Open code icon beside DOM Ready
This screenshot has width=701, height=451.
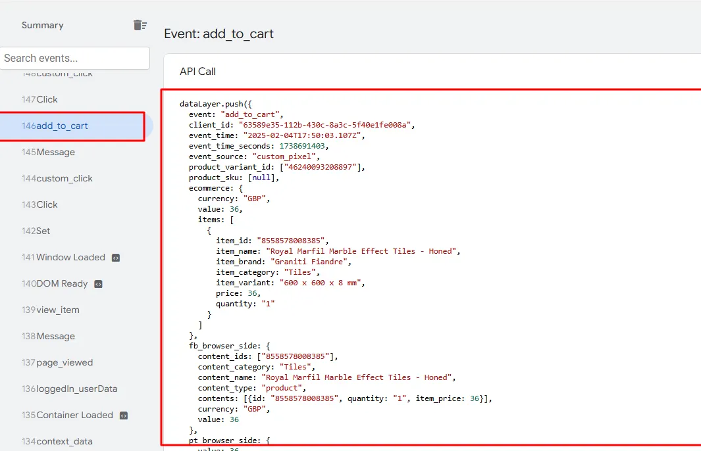[x=98, y=284]
